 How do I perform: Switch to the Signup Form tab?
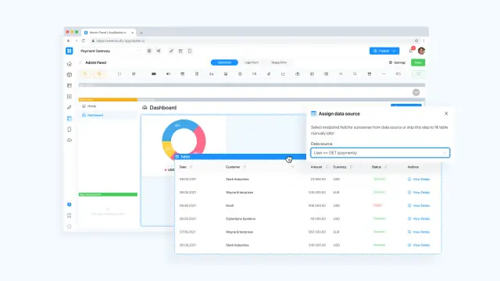279,62
